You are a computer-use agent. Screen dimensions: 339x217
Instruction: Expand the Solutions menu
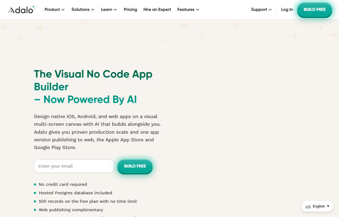tap(83, 10)
